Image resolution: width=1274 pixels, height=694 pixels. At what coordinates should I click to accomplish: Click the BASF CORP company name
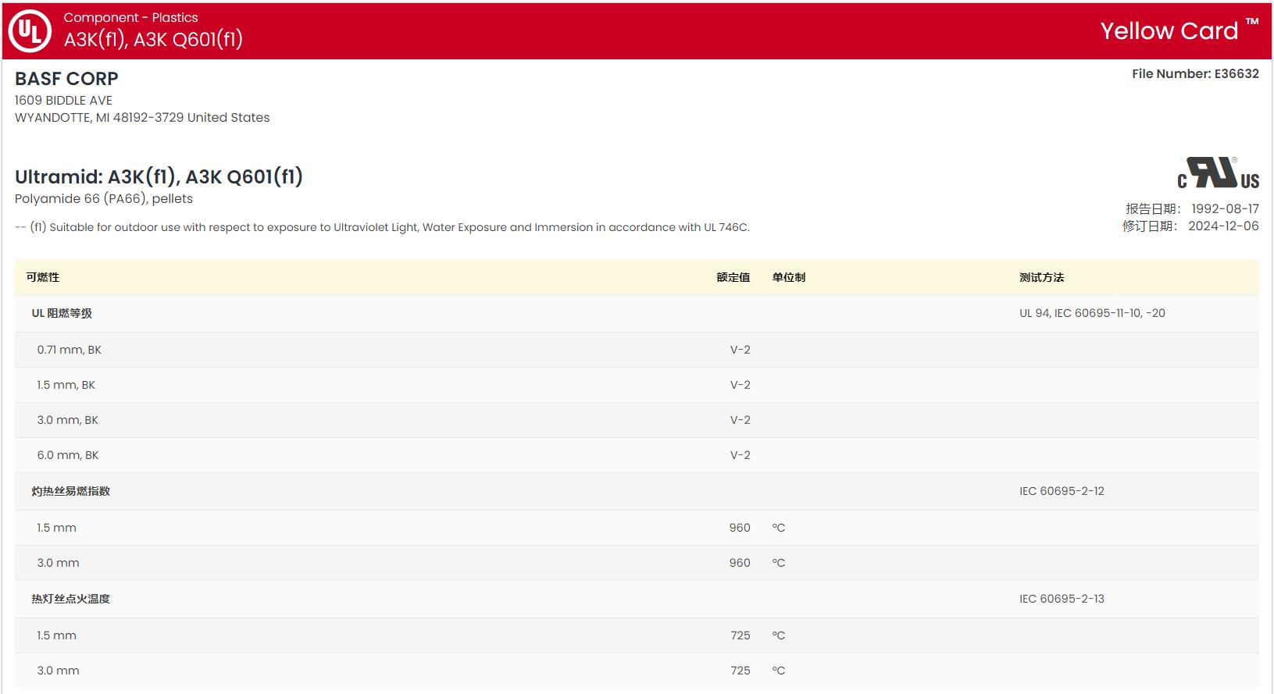[x=66, y=79]
